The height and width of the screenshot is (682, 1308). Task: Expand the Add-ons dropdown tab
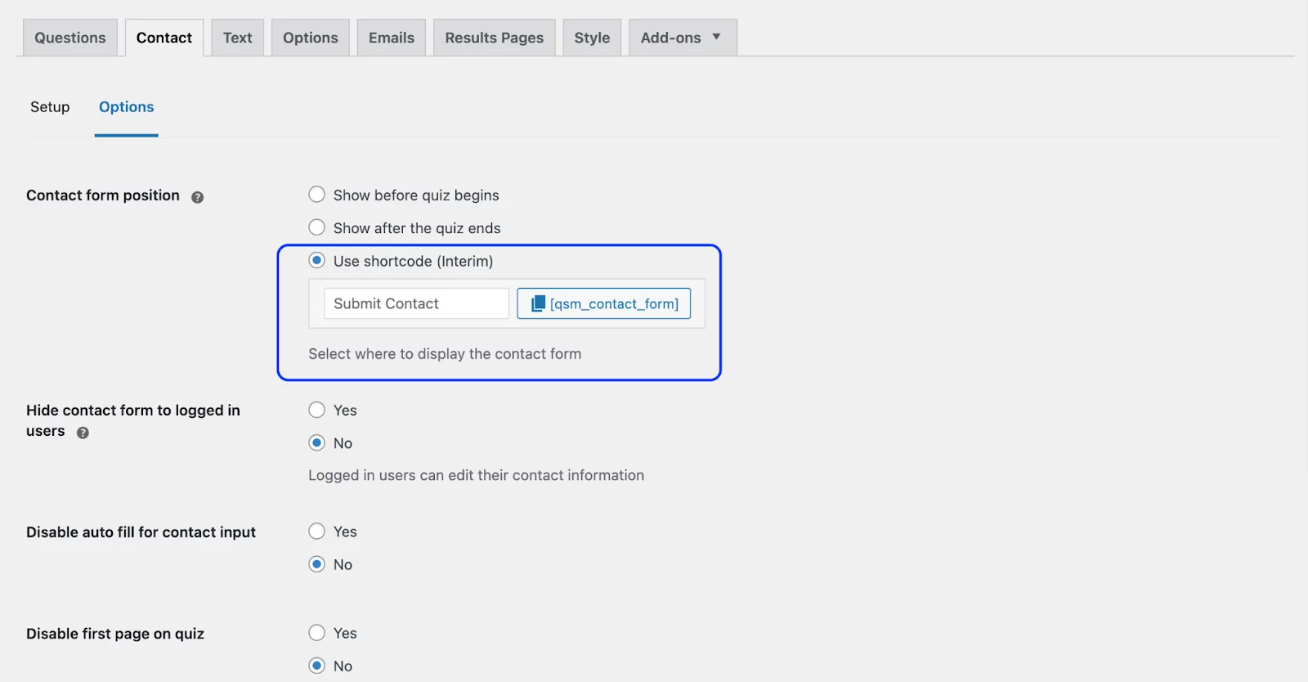(683, 38)
